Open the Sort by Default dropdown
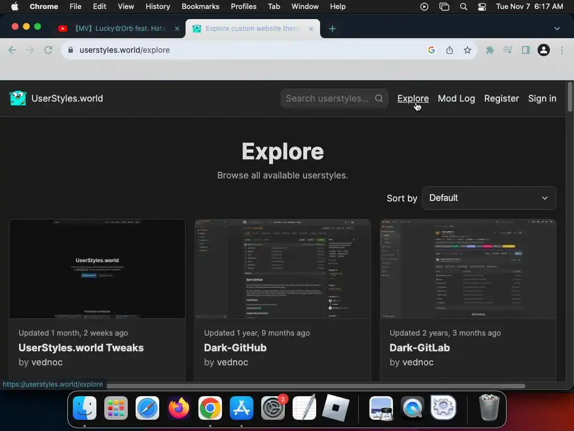574x431 pixels. tap(489, 198)
